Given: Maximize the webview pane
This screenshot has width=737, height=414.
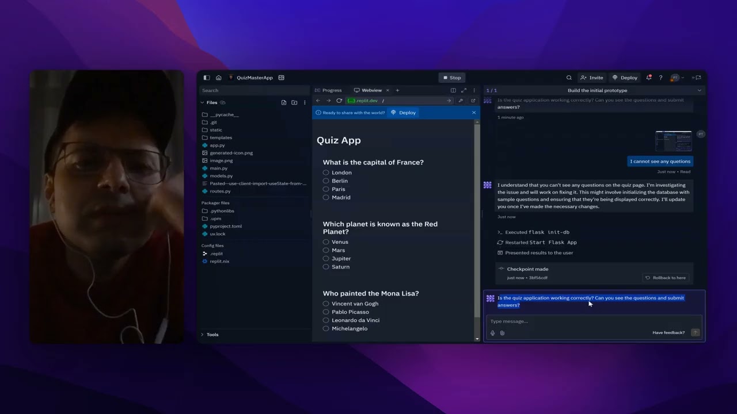Looking at the screenshot, I should coord(464,90).
